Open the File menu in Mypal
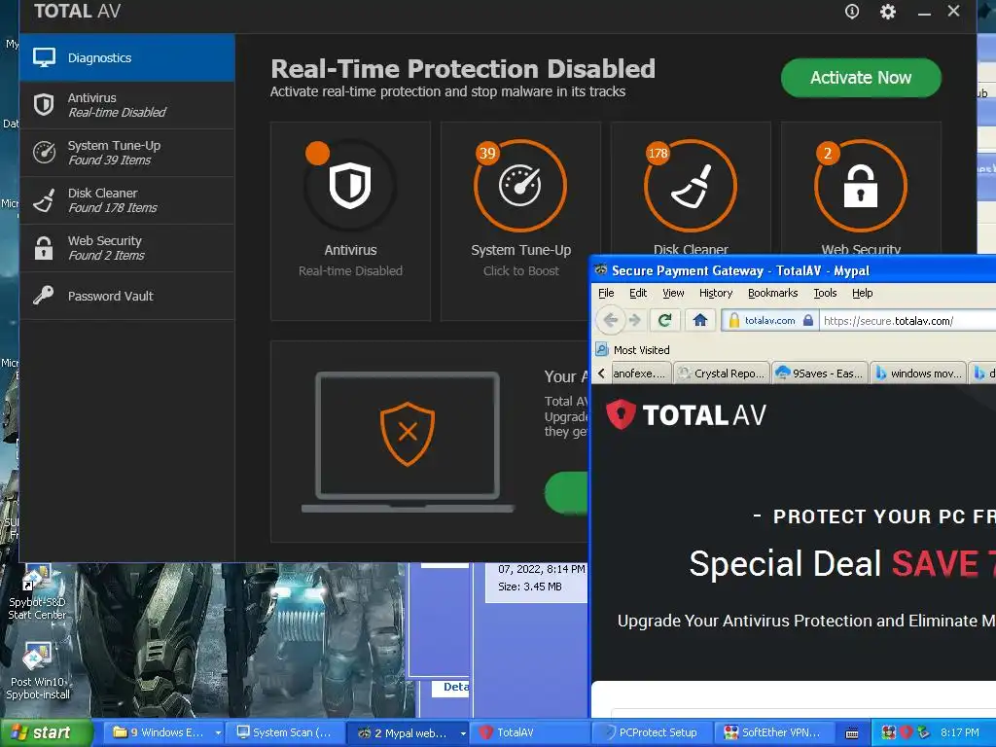This screenshot has height=747, width=996. (x=606, y=293)
